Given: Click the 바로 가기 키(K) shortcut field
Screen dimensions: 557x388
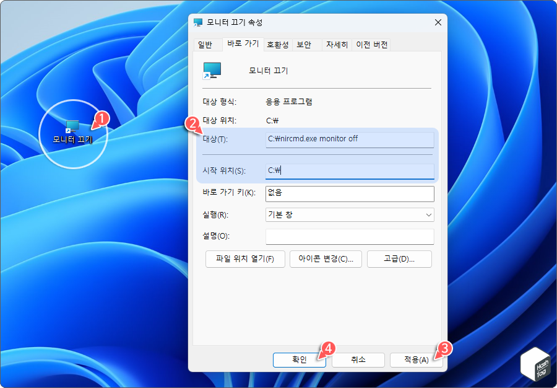Looking at the screenshot, I should 350,193.
